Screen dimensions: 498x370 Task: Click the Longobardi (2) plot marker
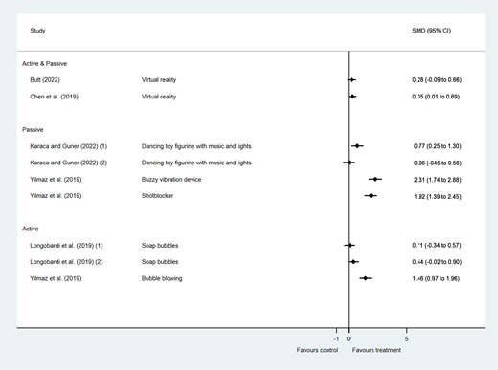point(353,262)
